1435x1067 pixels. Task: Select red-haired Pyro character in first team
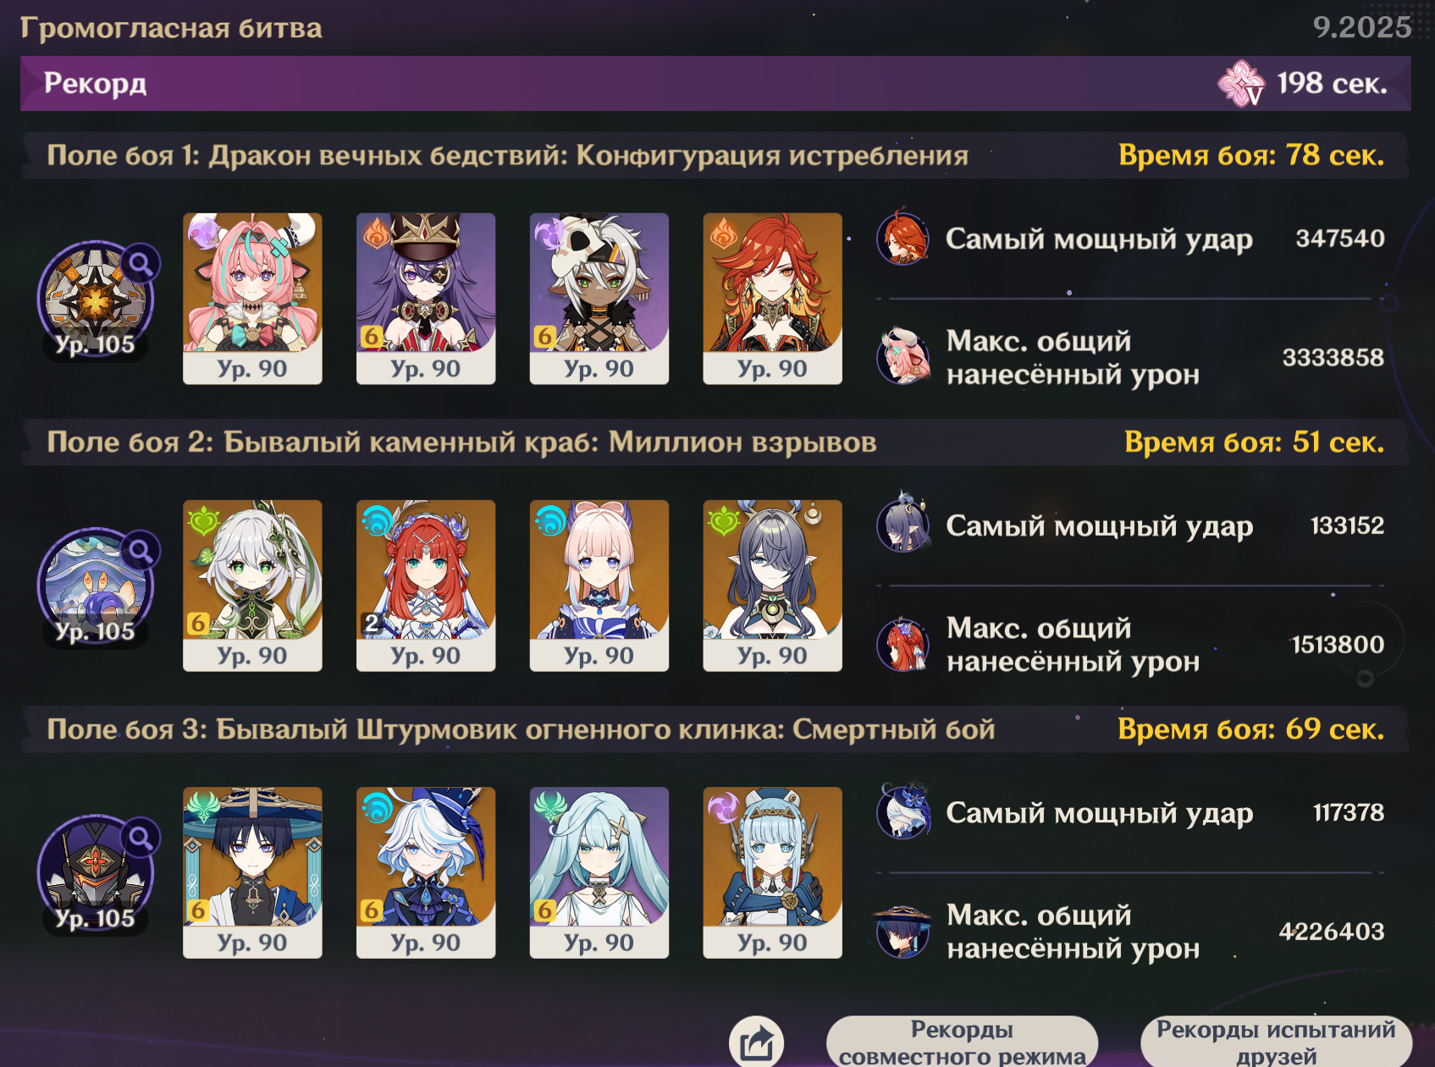point(772,299)
